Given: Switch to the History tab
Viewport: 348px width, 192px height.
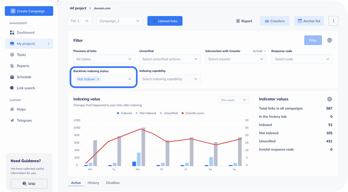Looking at the screenshot, I should 93,183.
